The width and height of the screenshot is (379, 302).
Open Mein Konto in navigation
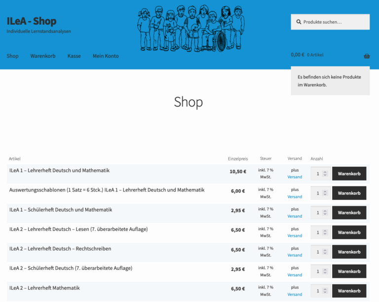(x=106, y=56)
